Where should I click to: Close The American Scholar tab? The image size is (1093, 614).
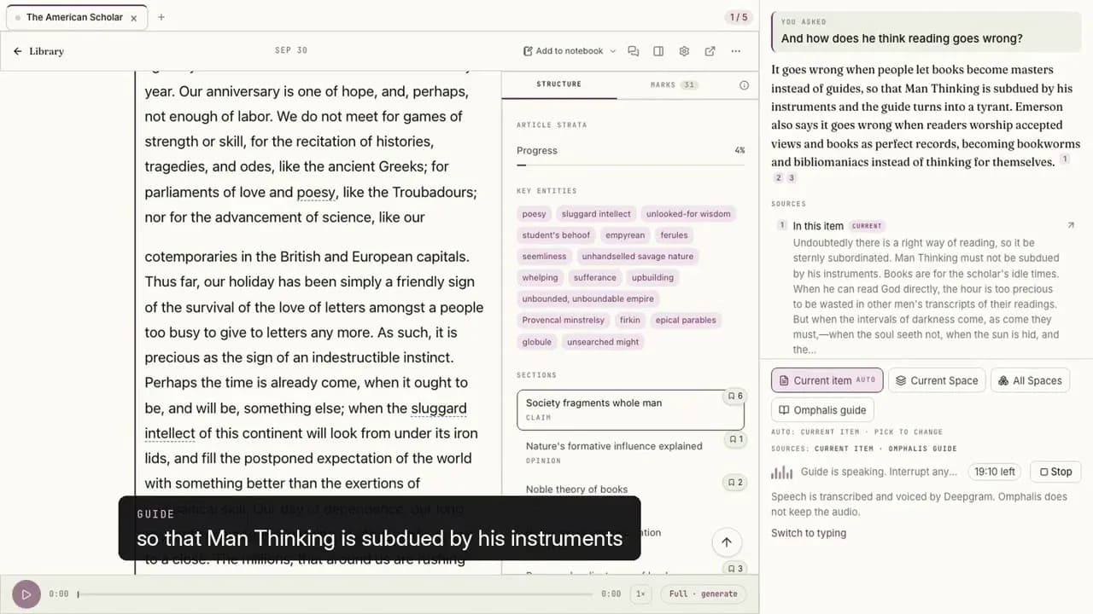133,18
